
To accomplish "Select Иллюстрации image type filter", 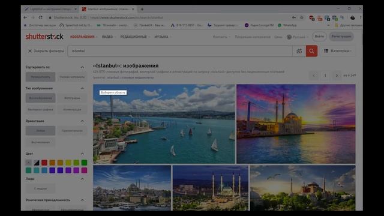I will (x=72, y=109).
